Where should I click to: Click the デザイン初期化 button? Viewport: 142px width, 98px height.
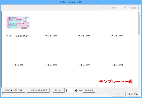pos(110,8)
